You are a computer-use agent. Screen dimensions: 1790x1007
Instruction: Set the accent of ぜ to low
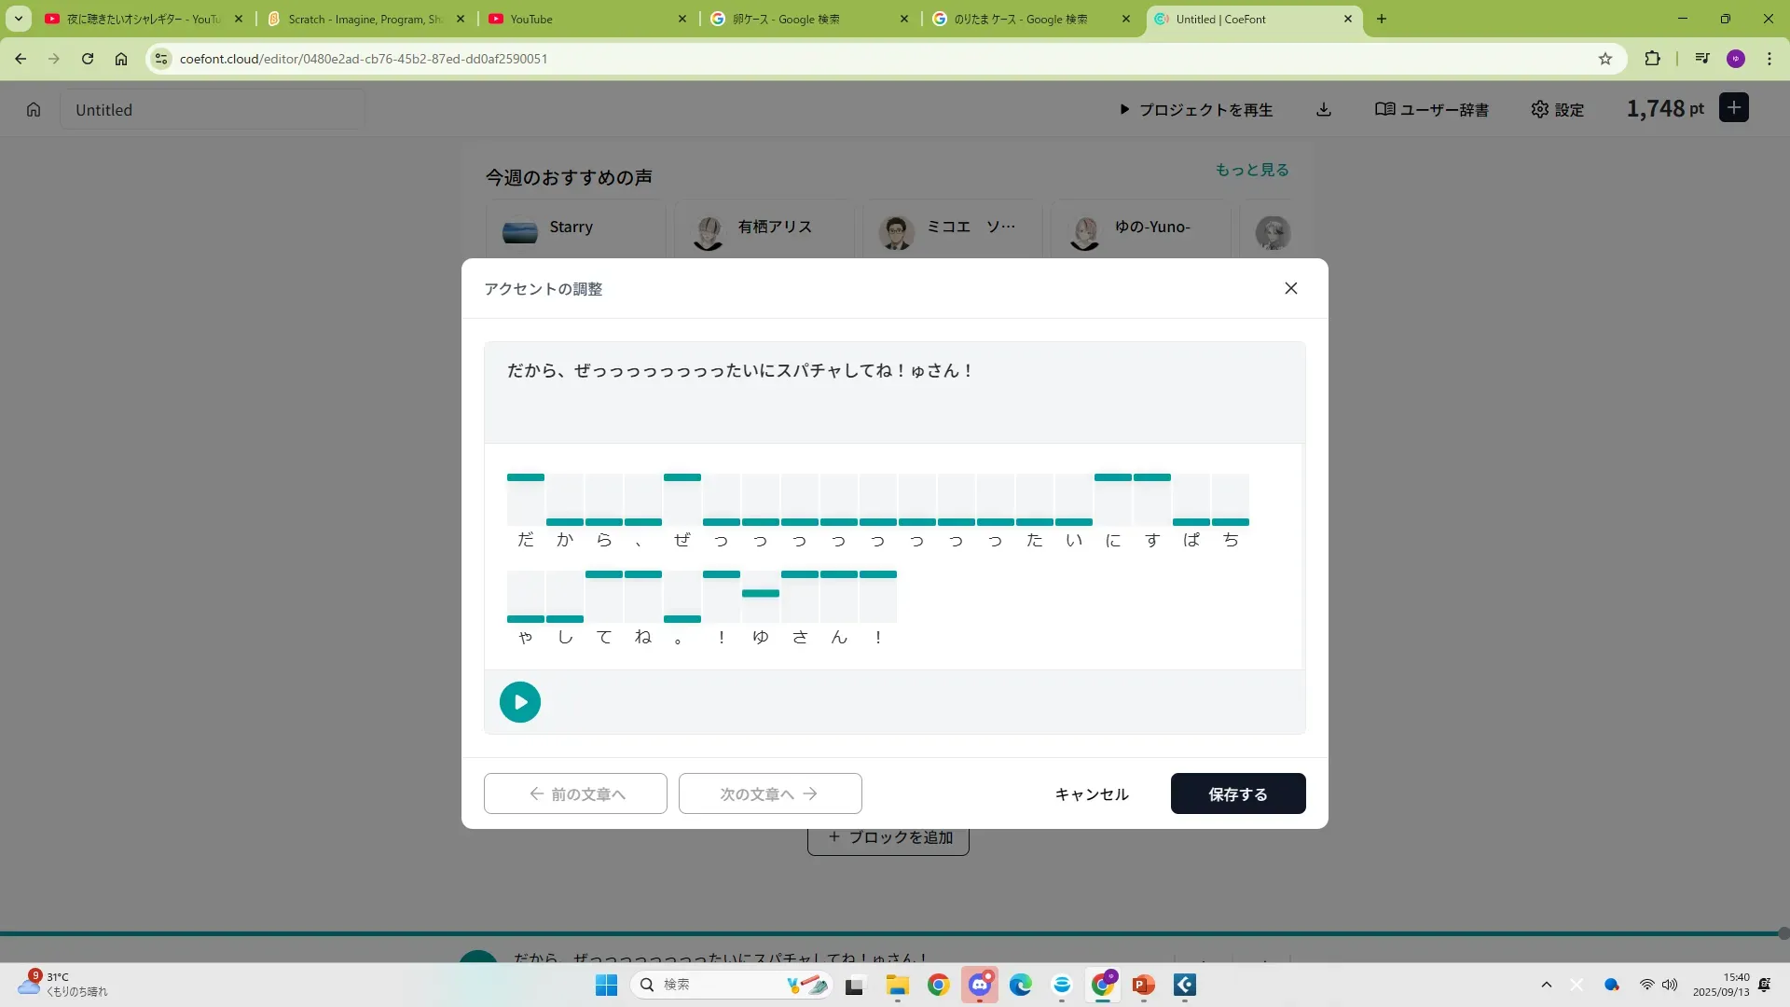[682, 519]
